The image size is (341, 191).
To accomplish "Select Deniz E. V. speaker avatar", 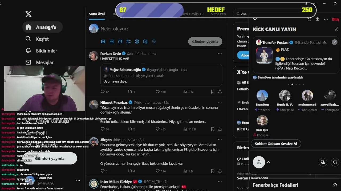I will [x=285, y=95].
